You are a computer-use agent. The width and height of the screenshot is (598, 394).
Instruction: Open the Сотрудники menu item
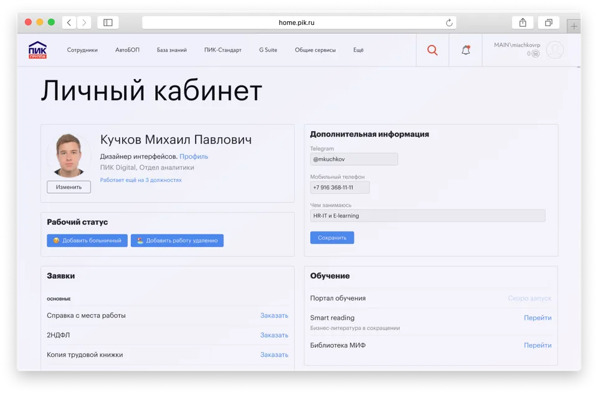pos(81,50)
